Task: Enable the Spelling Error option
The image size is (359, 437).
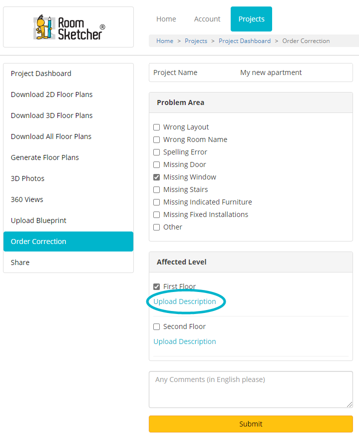Action: [157, 152]
